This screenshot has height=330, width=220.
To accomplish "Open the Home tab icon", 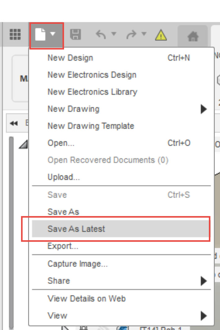I will tap(193, 37).
